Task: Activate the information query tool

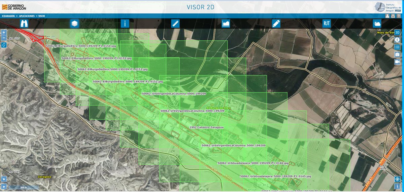Action: tap(125, 24)
